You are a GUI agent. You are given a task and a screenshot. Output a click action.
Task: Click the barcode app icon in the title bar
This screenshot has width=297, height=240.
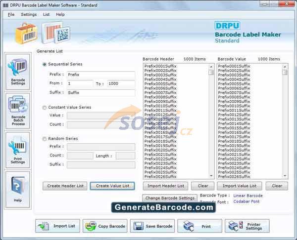pyautogui.click(x=5, y=5)
